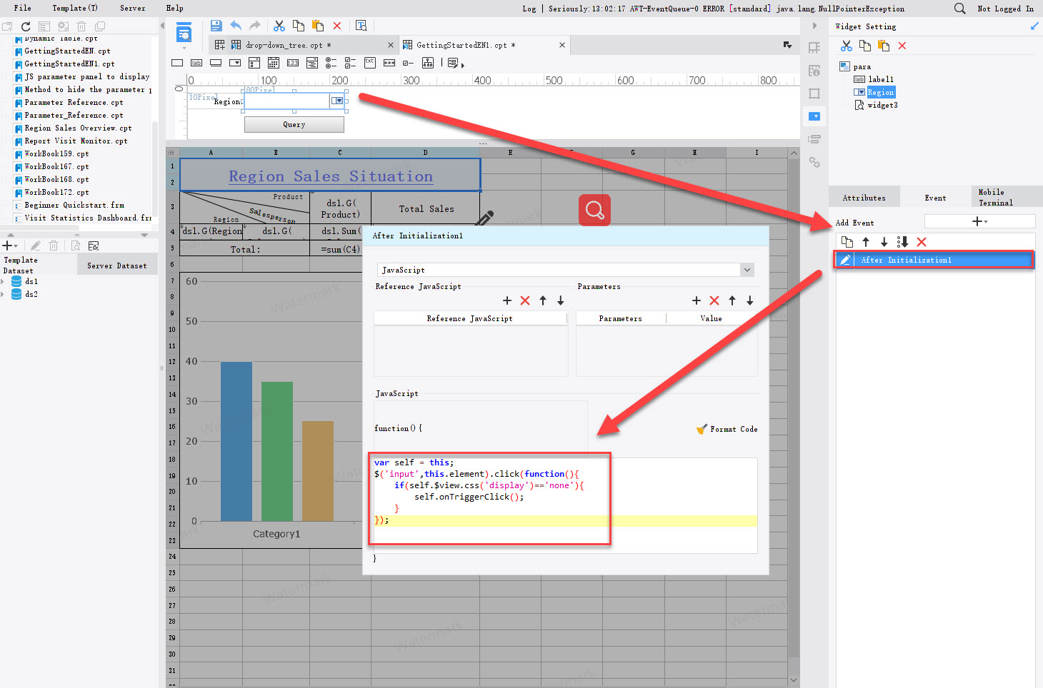
Task: Insert a checkbox group widget
Action: 350,63
